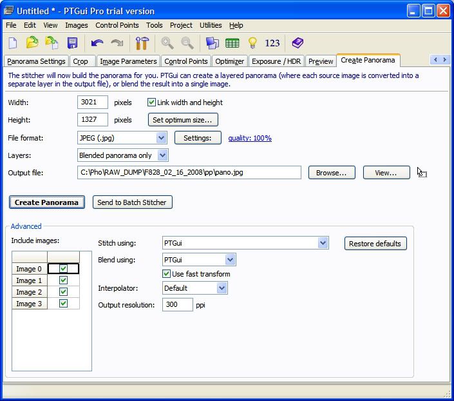Open options with the hammer tools icon
The height and width of the screenshot is (401, 454).
142,43
